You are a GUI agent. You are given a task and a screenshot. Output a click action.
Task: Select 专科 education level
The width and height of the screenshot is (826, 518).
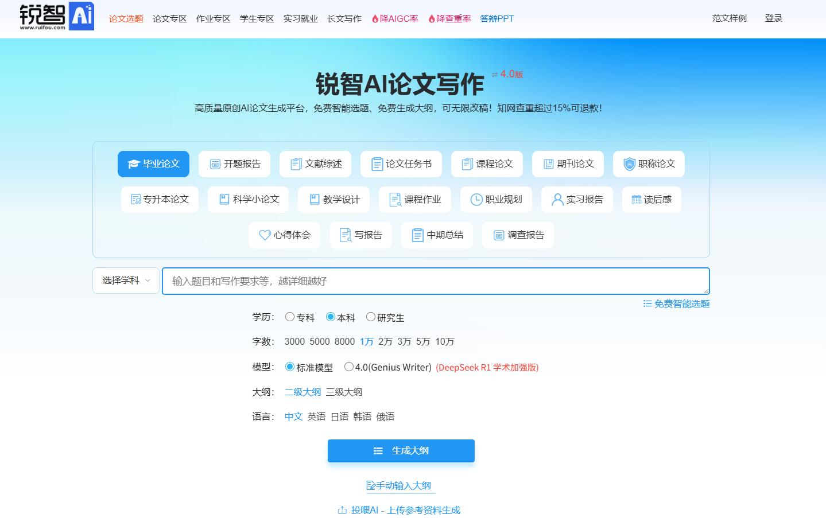click(290, 317)
